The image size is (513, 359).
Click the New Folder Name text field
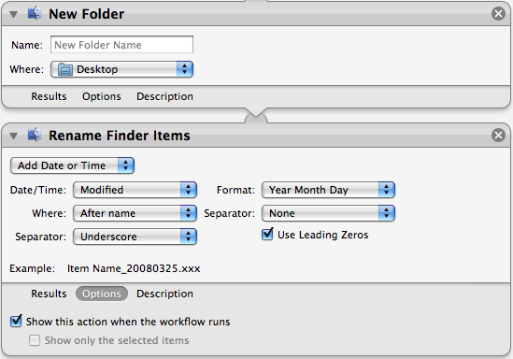tap(121, 45)
